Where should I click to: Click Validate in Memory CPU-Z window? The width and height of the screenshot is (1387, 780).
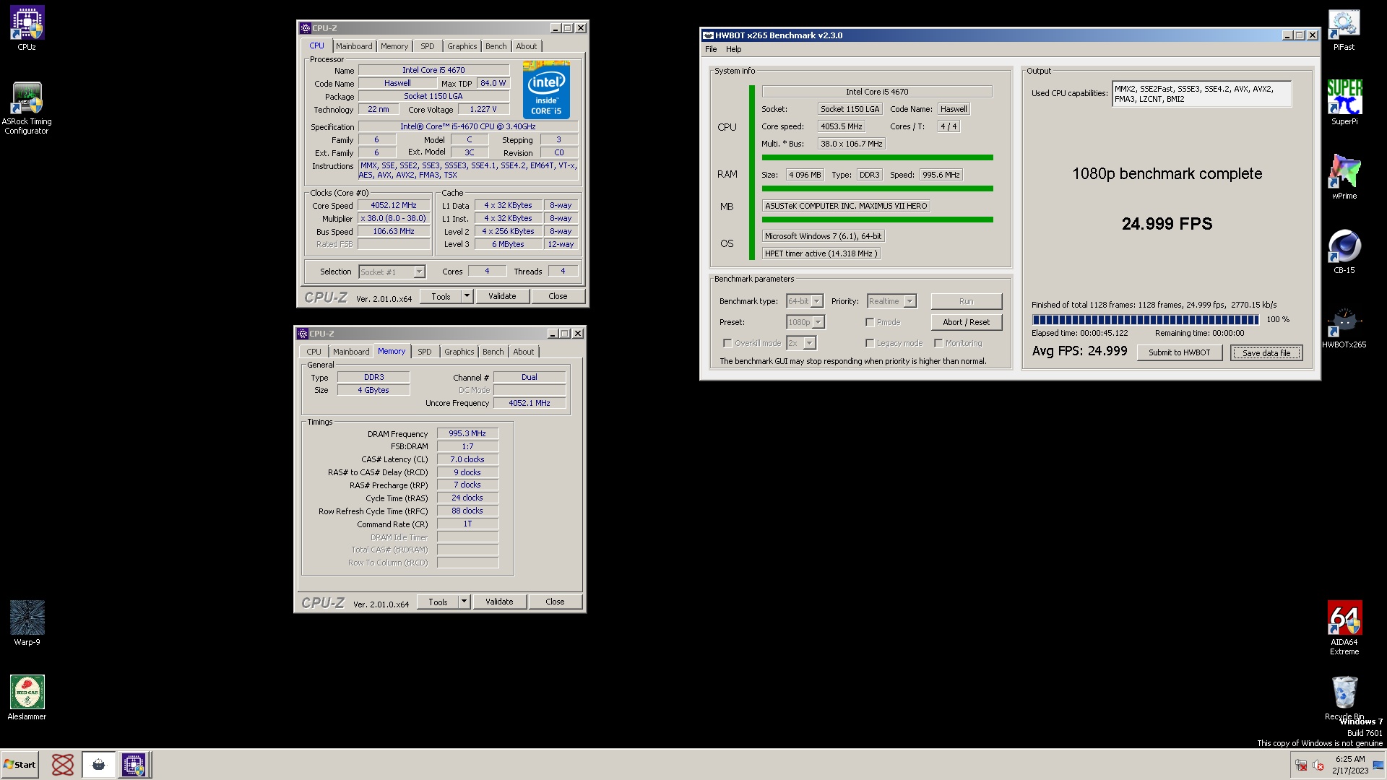(499, 602)
